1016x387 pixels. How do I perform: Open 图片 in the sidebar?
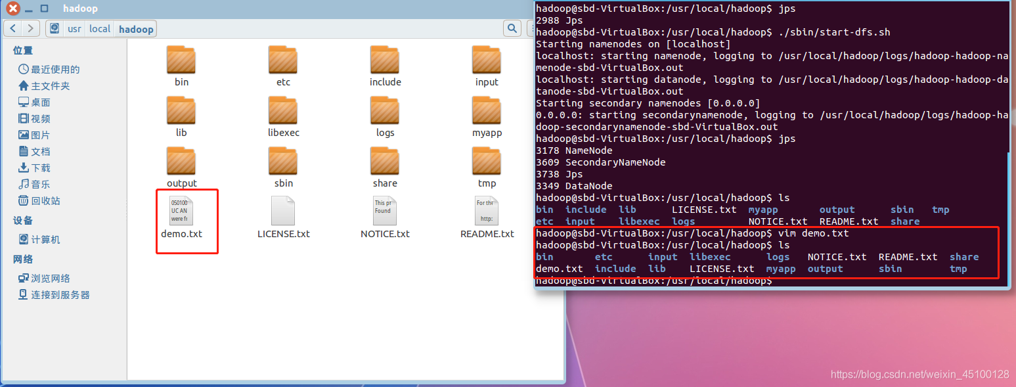coord(34,135)
